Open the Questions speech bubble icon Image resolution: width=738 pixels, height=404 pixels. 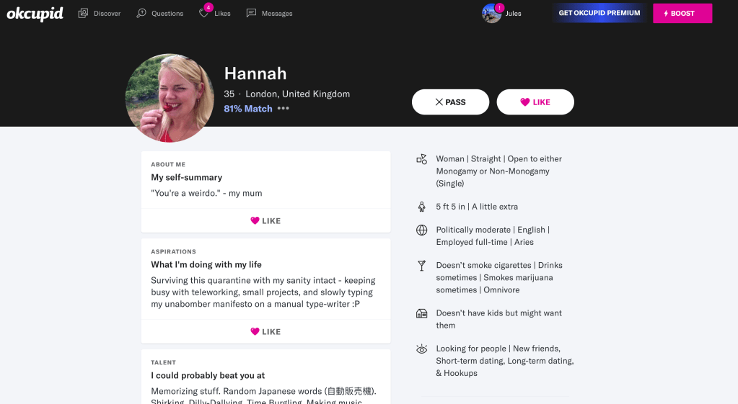click(141, 13)
